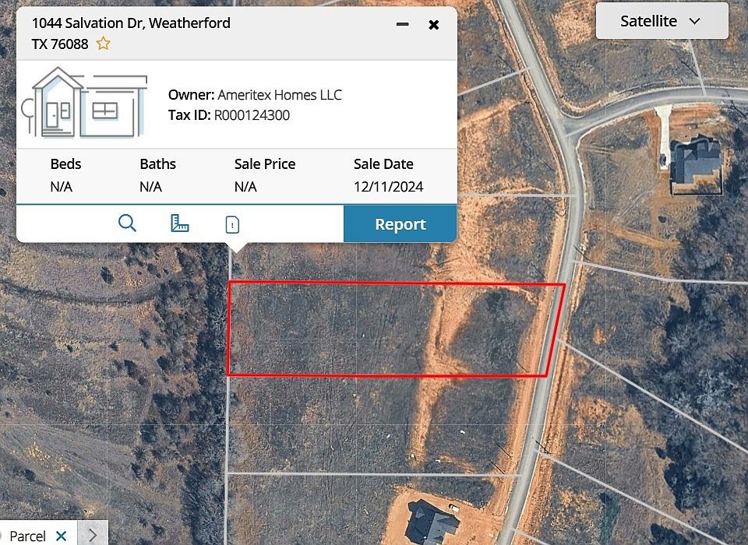Click the Sale Date 12/11/2024 value

[x=388, y=186]
